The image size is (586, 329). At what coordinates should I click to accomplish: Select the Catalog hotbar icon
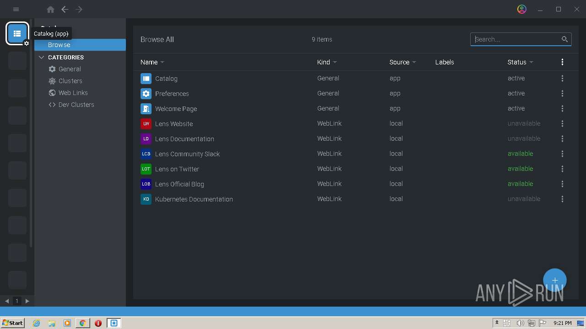click(x=17, y=33)
